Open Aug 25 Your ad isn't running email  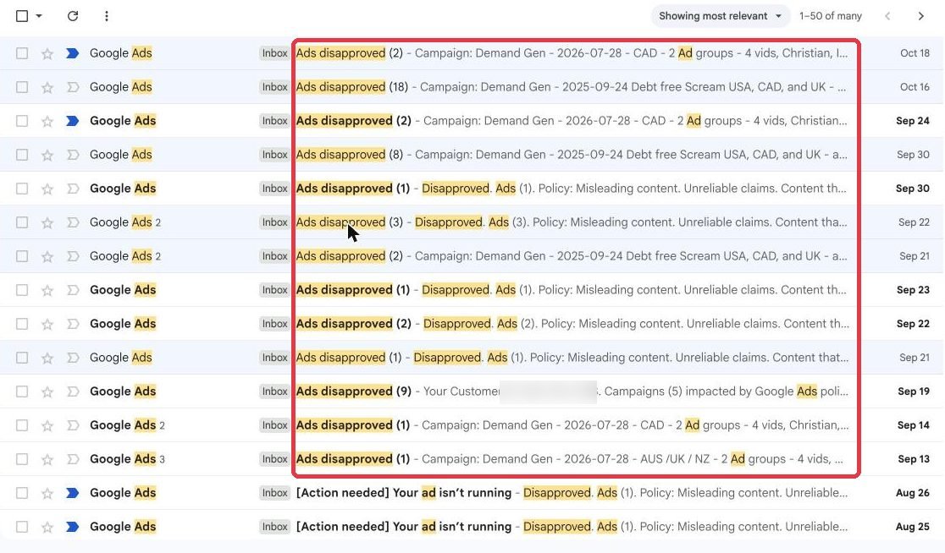(x=572, y=527)
